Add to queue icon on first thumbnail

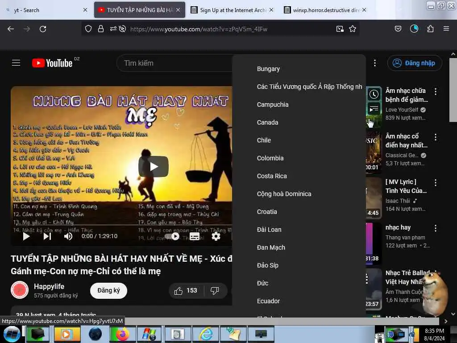coord(374,109)
